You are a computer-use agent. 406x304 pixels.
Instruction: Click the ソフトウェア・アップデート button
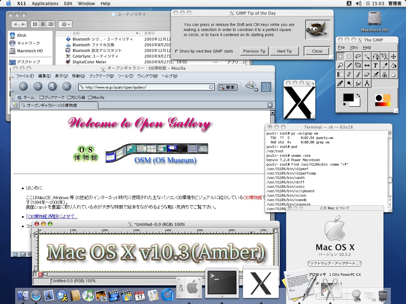335,263
